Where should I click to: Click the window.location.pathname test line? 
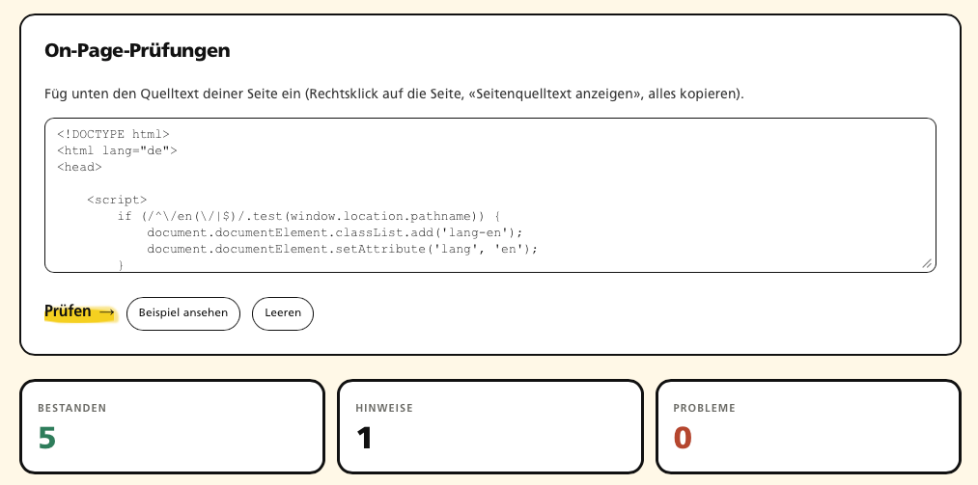309,216
